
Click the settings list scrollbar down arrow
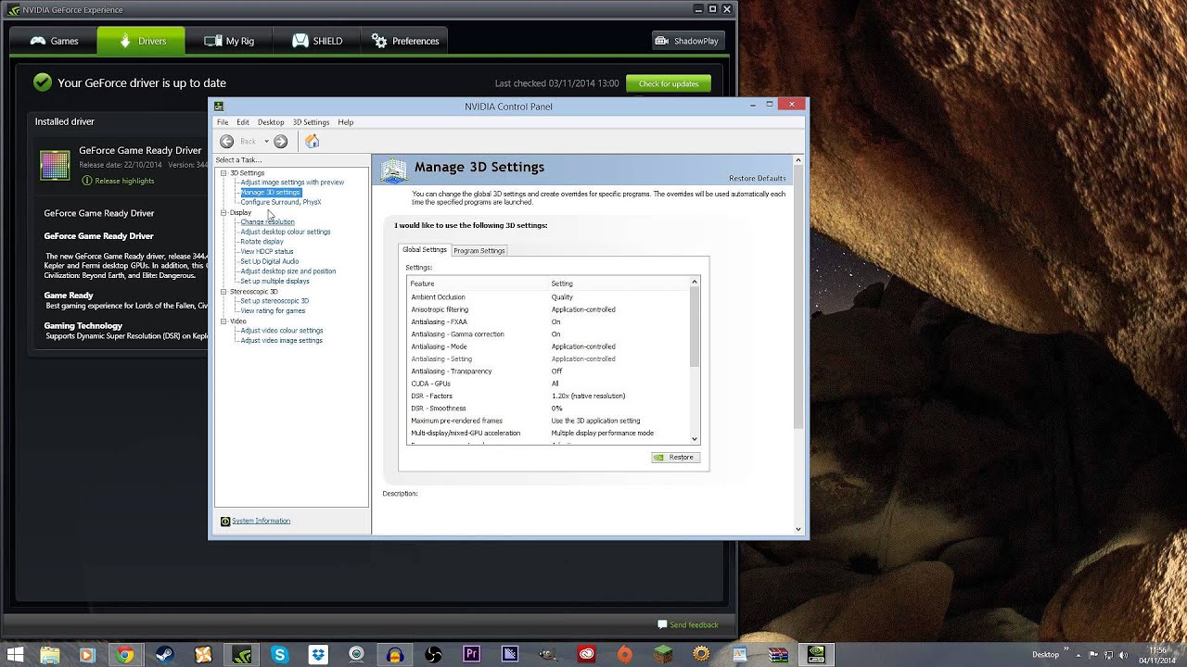[695, 439]
